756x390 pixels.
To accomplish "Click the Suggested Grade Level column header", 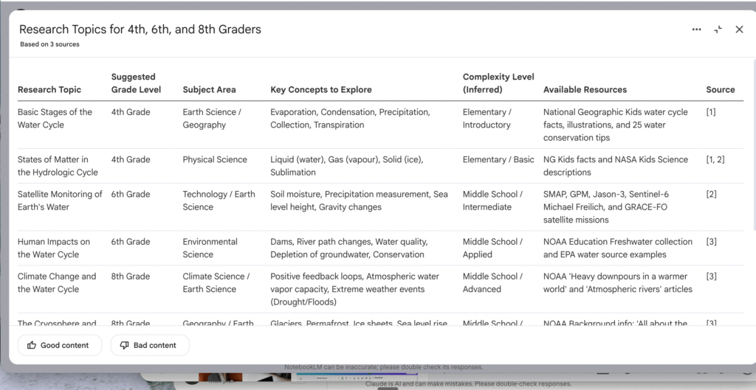I will pyautogui.click(x=136, y=83).
